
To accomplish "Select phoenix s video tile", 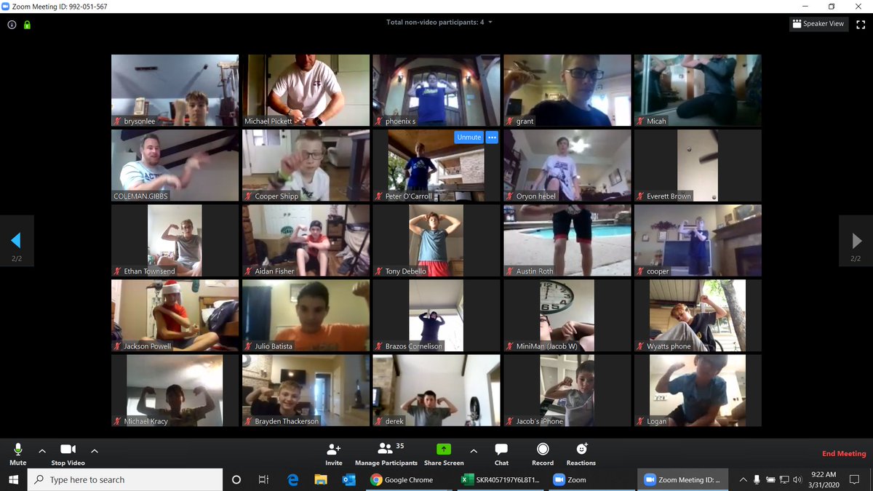I will pos(436,90).
